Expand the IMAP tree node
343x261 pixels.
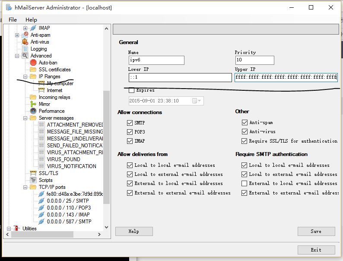(x=25, y=28)
